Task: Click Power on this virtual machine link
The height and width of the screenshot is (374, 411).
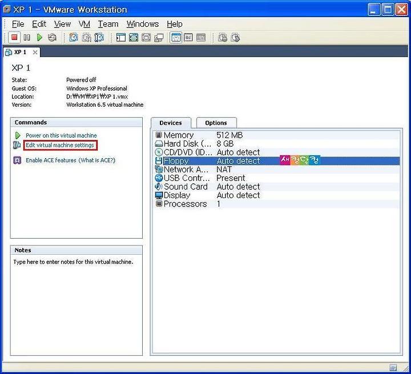Action: tap(61, 135)
